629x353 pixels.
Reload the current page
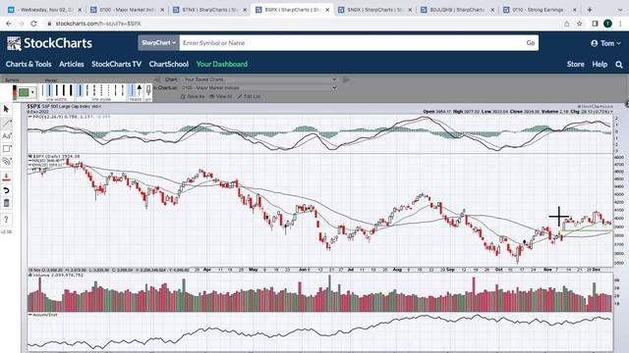pos(33,24)
